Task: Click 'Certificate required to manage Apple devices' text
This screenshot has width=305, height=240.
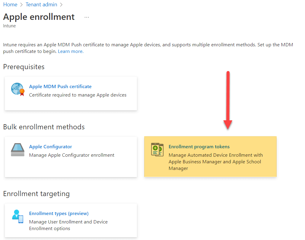Action: (x=78, y=95)
